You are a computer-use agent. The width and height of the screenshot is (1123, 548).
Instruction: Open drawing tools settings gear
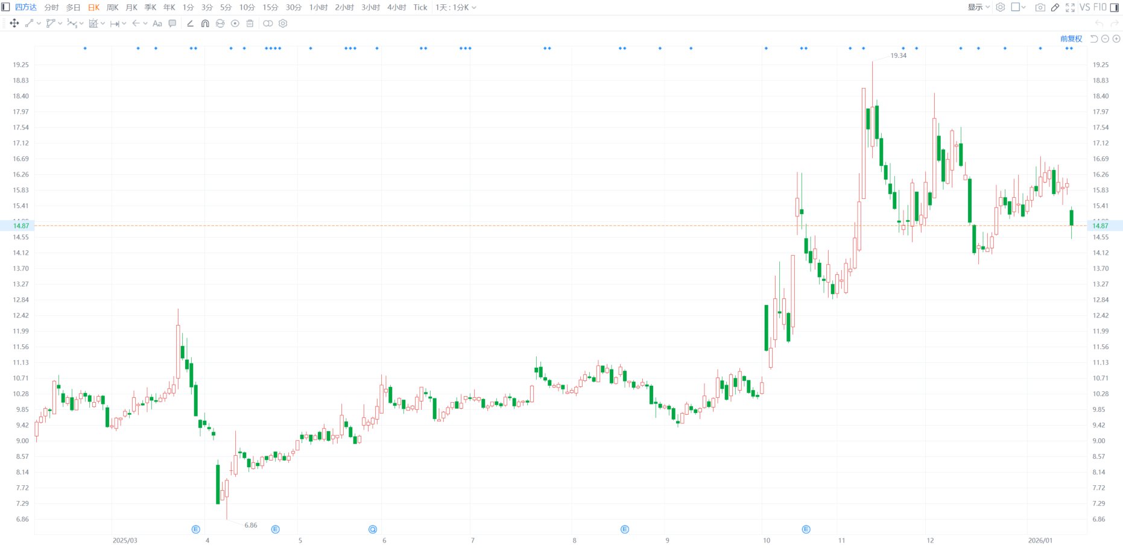pos(283,24)
